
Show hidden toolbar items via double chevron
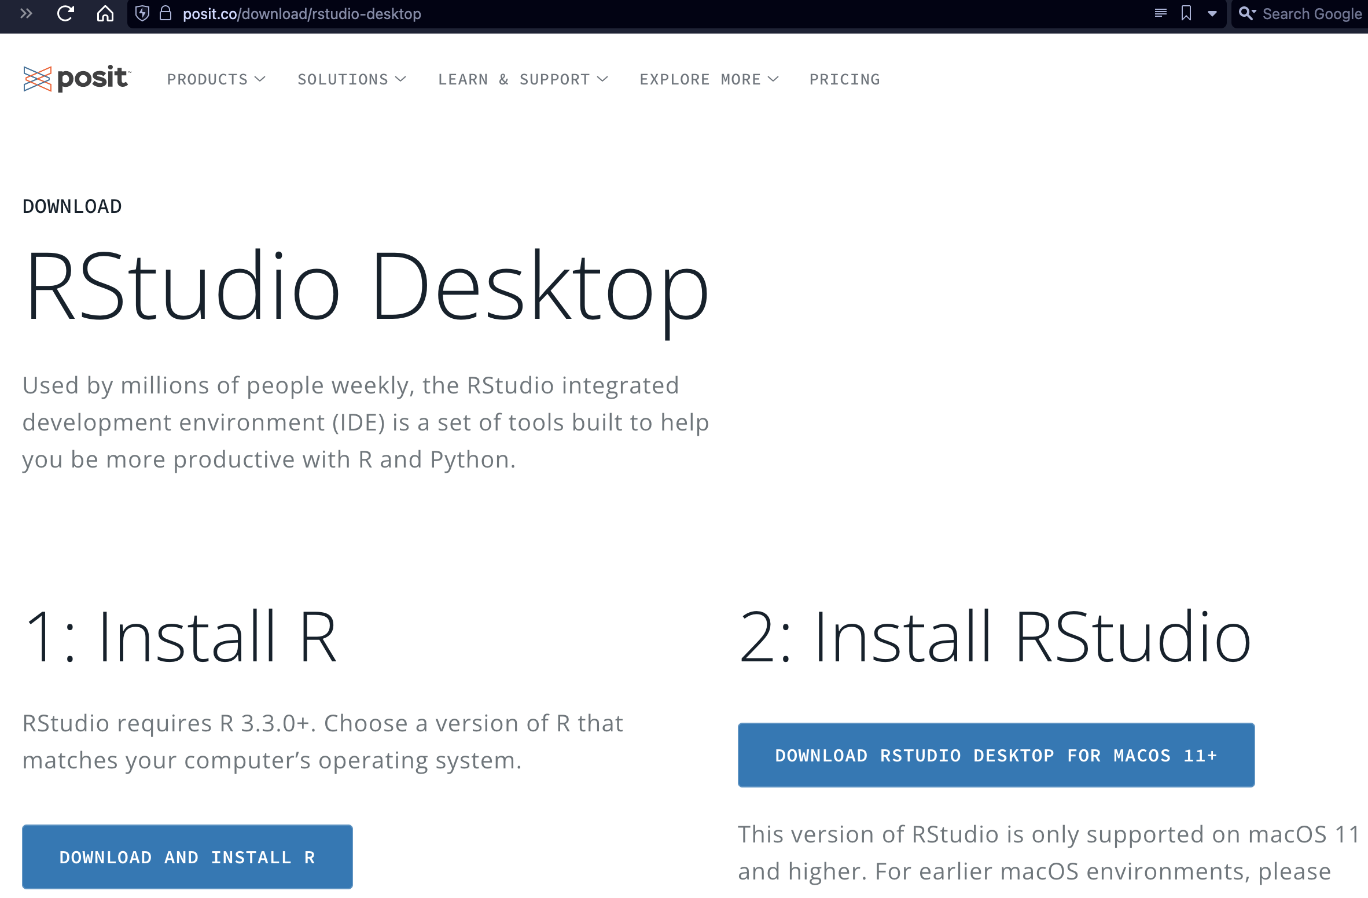click(25, 13)
